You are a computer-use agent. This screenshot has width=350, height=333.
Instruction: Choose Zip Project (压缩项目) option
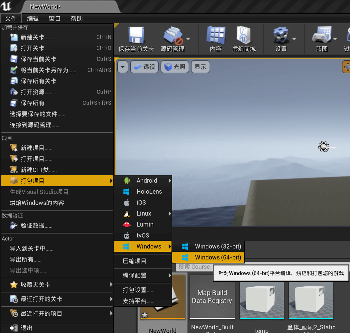click(143, 261)
